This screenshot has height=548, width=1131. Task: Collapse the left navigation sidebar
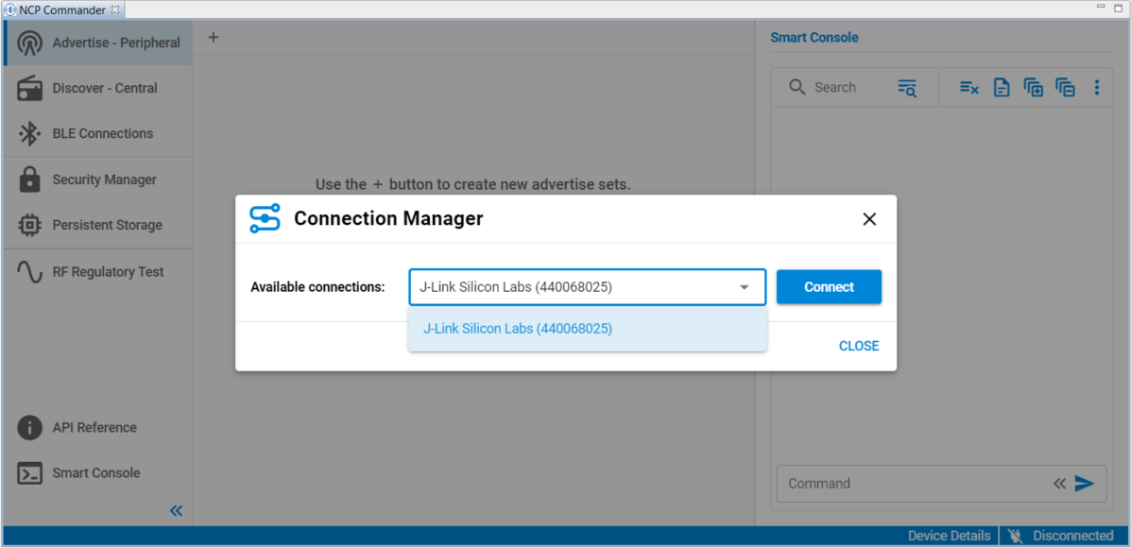[x=176, y=510]
